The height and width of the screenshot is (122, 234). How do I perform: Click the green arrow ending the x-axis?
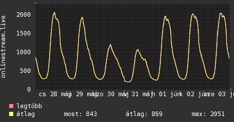[231, 89]
